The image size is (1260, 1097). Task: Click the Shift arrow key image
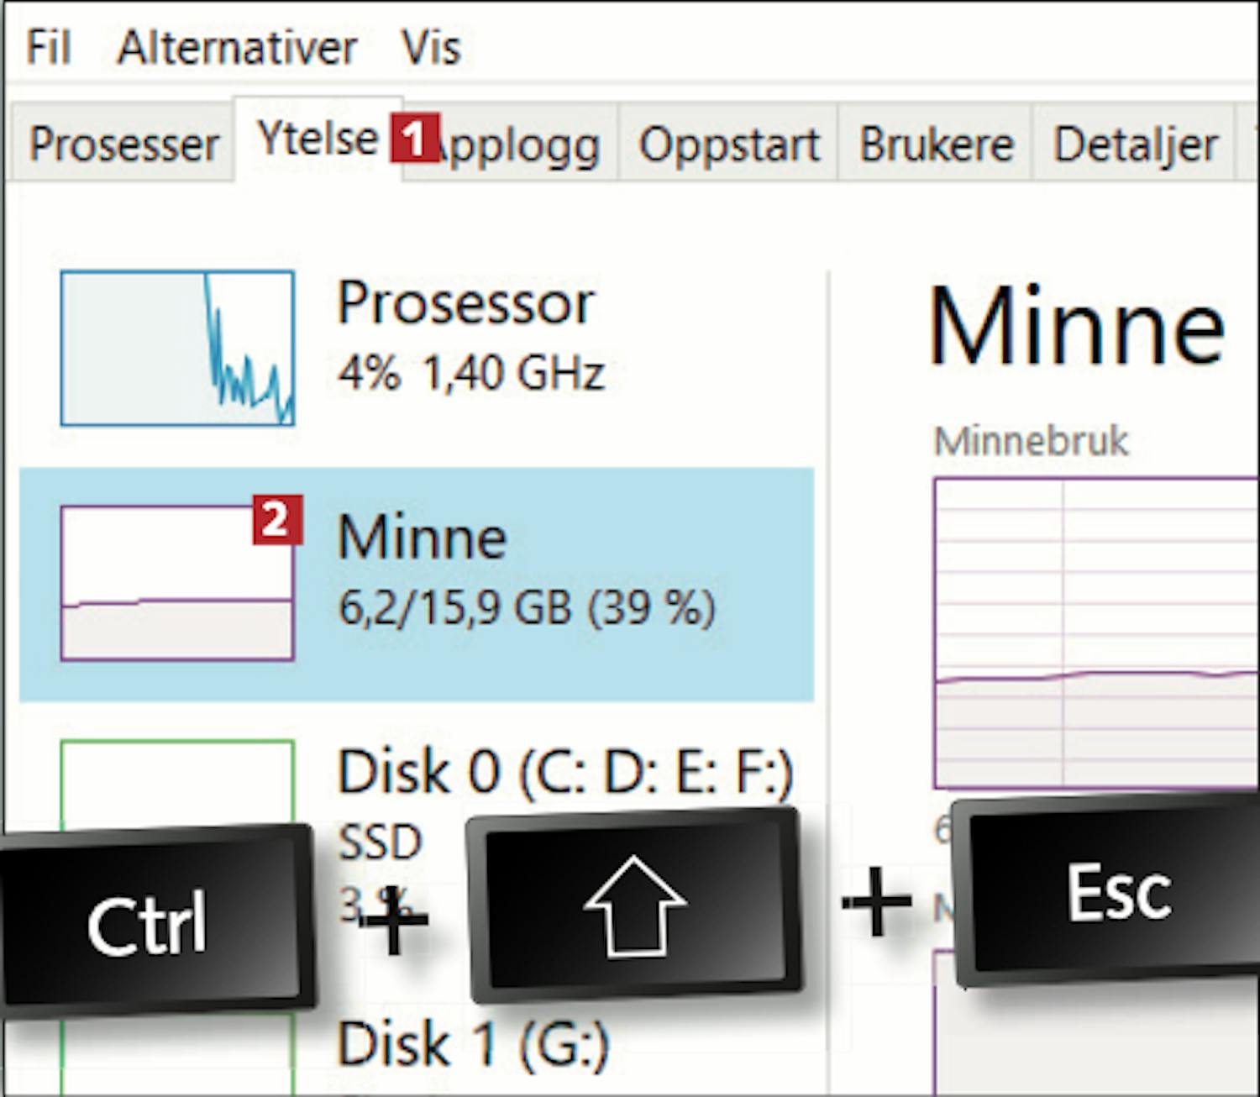point(634,905)
